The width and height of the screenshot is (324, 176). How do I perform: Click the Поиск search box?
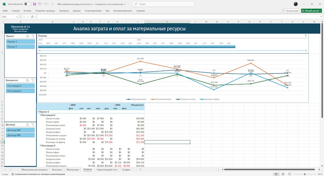(163, 4)
